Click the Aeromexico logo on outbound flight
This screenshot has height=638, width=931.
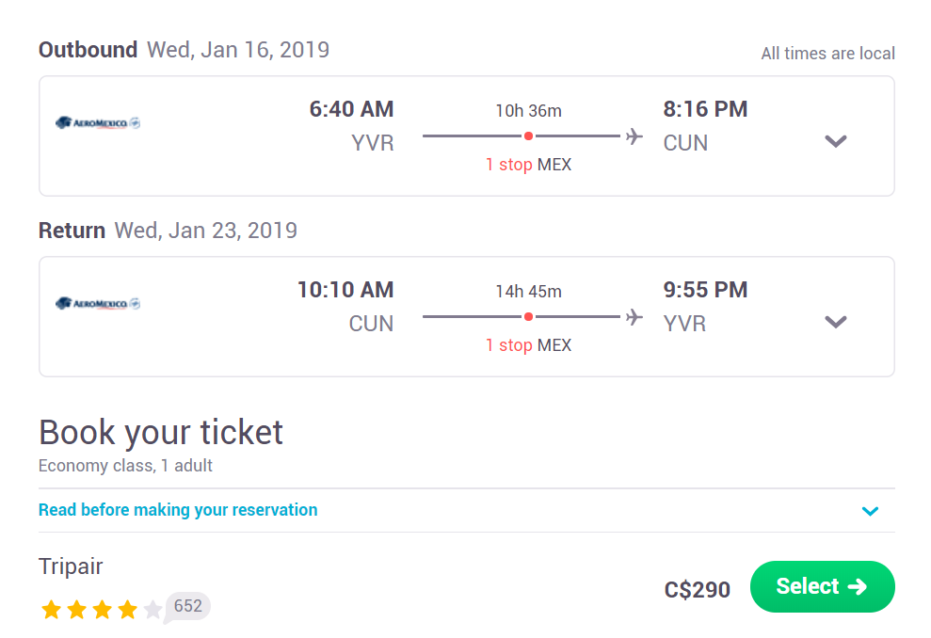point(97,123)
